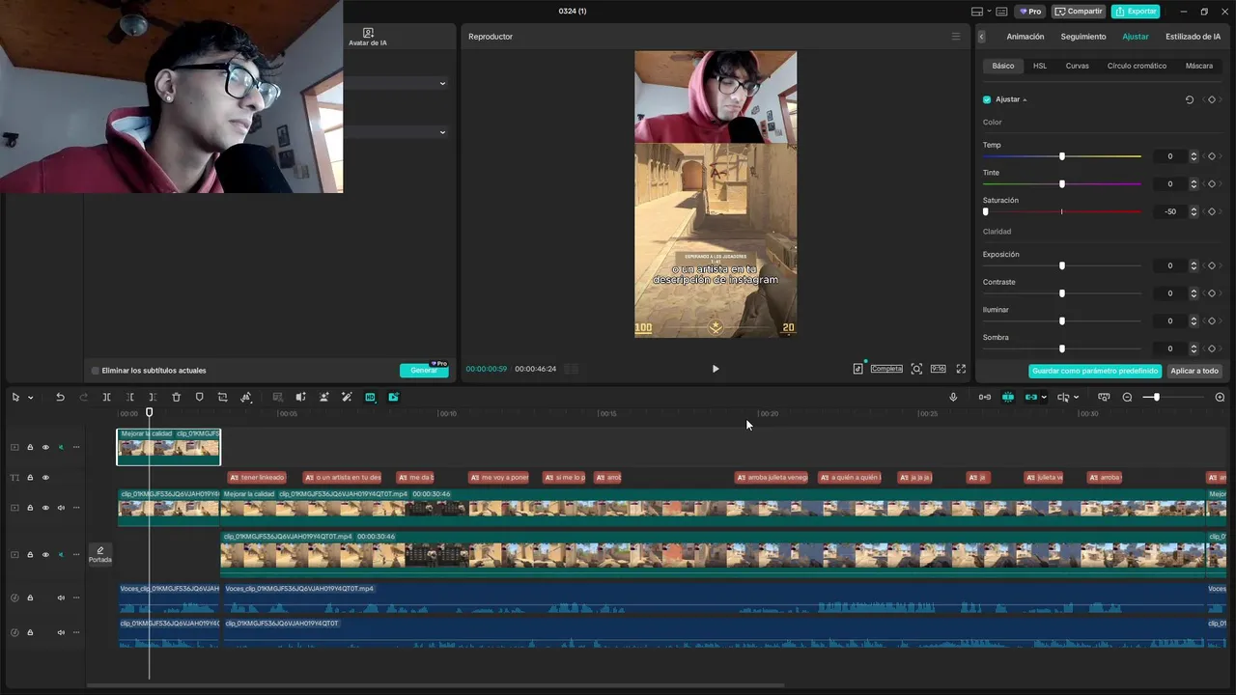The image size is (1236, 695).
Task: Open the fit-timeline-to-window icon
Action: pyautogui.click(x=1104, y=397)
